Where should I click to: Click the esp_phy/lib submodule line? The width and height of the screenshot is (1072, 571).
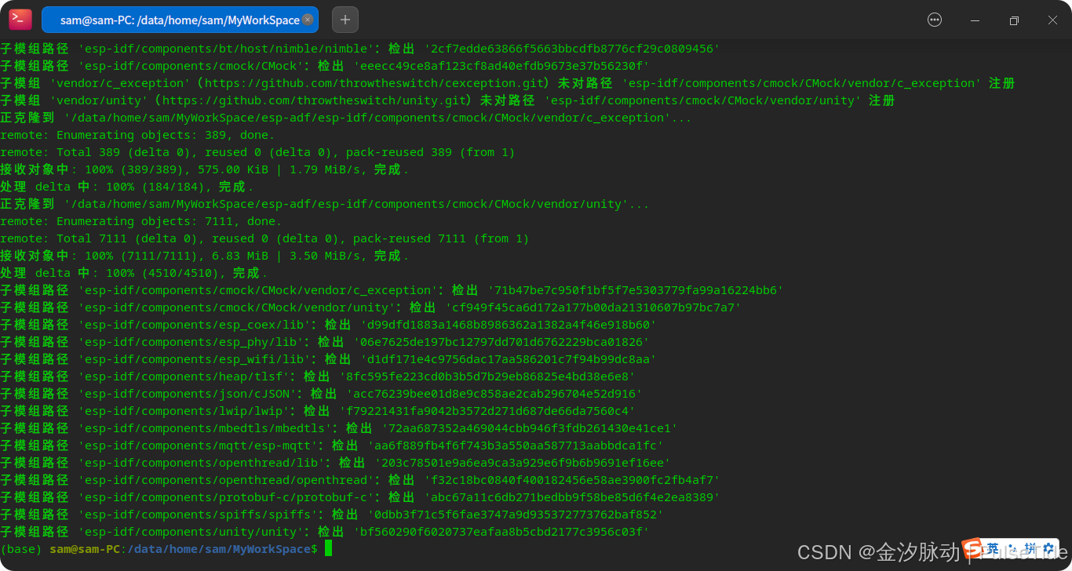325,342
